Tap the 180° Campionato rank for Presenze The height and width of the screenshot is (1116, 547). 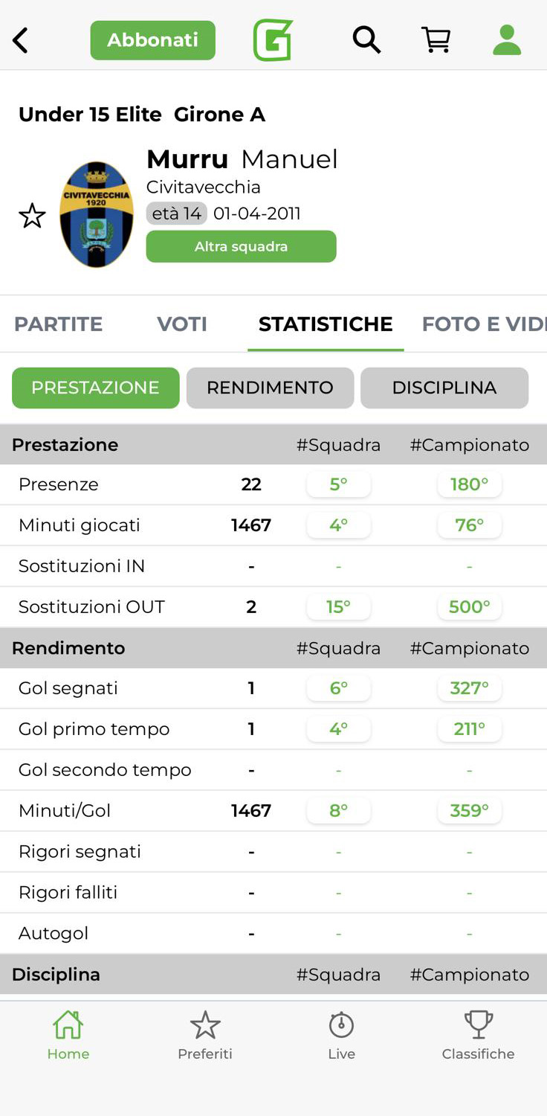coord(469,484)
